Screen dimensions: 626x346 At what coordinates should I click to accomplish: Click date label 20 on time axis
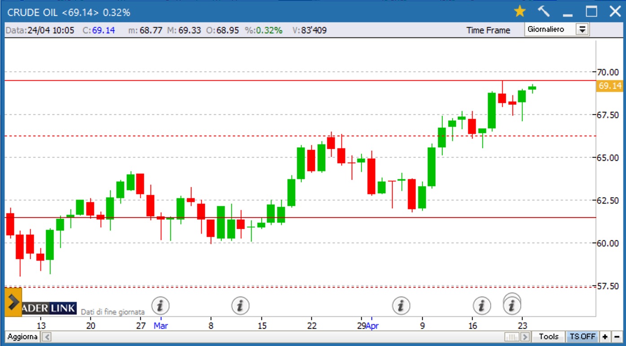(x=91, y=326)
